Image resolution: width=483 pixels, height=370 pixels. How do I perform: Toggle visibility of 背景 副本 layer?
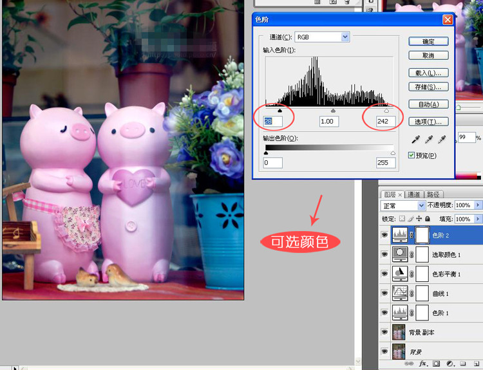click(384, 333)
